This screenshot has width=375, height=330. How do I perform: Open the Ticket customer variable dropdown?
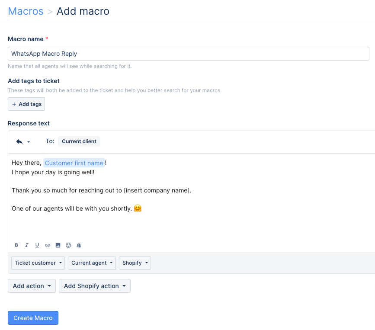tap(38, 263)
